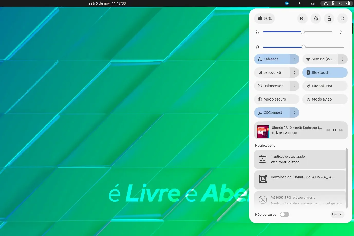Click the Telegram tray icon

287,3
